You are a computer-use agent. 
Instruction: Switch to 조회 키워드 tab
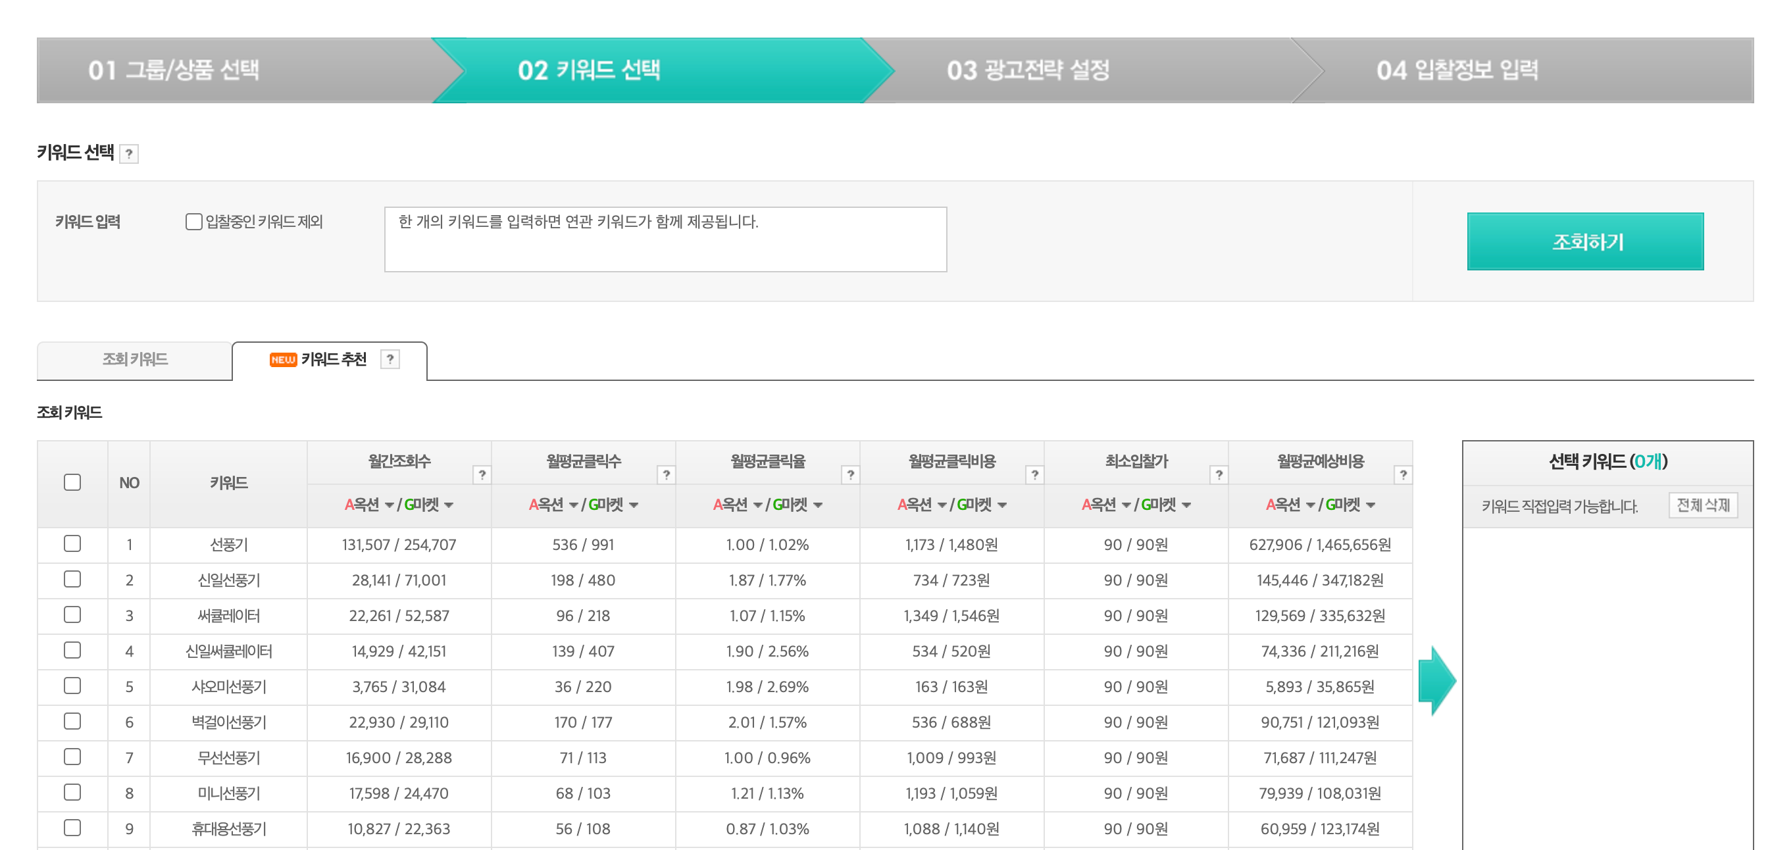click(x=135, y=360)
